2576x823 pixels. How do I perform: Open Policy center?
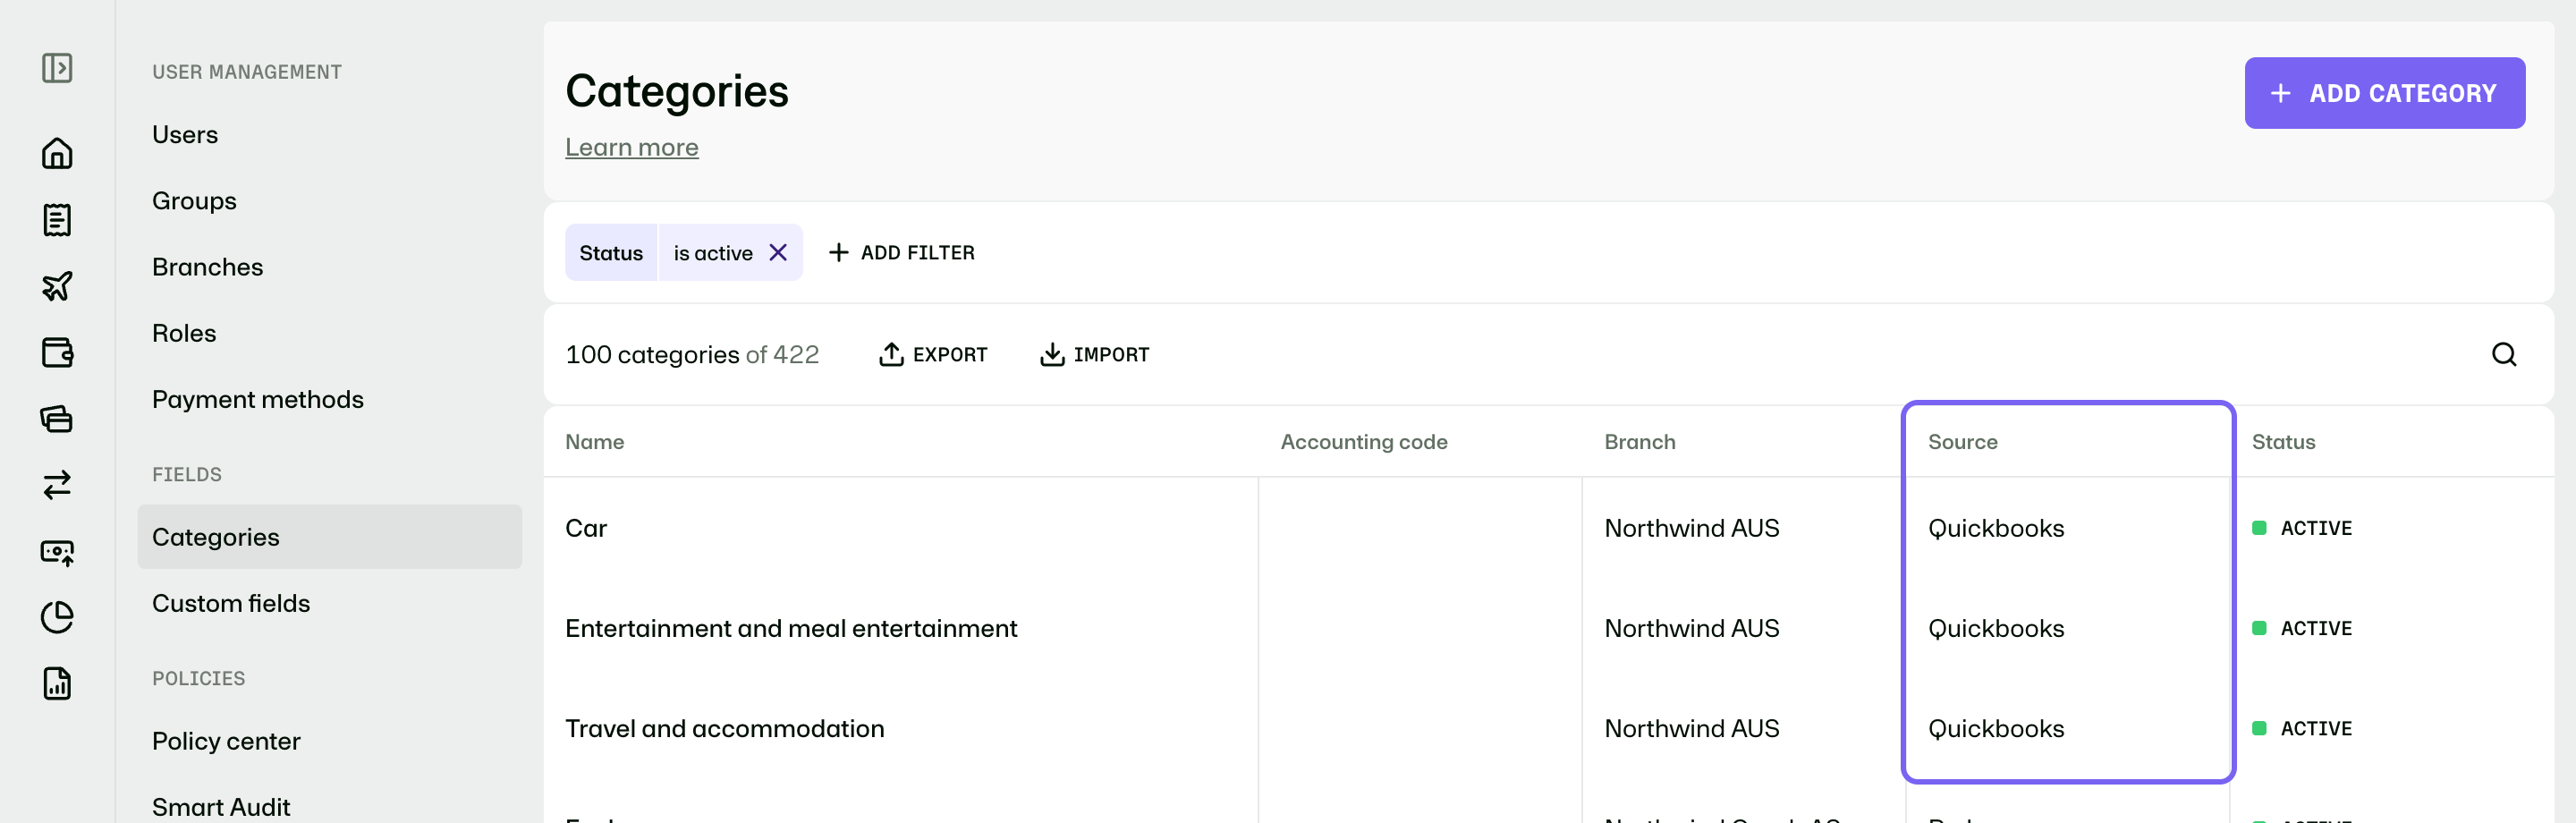click(x=226, y=741)
